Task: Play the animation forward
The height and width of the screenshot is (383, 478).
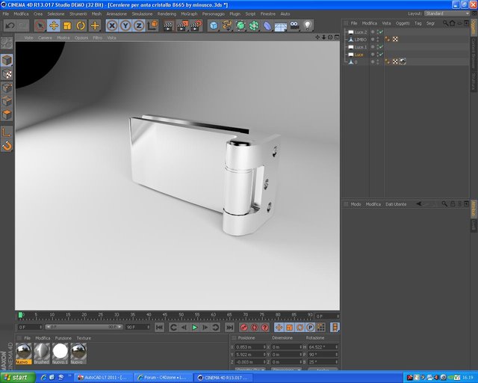Action: click(x=194, y=328)
